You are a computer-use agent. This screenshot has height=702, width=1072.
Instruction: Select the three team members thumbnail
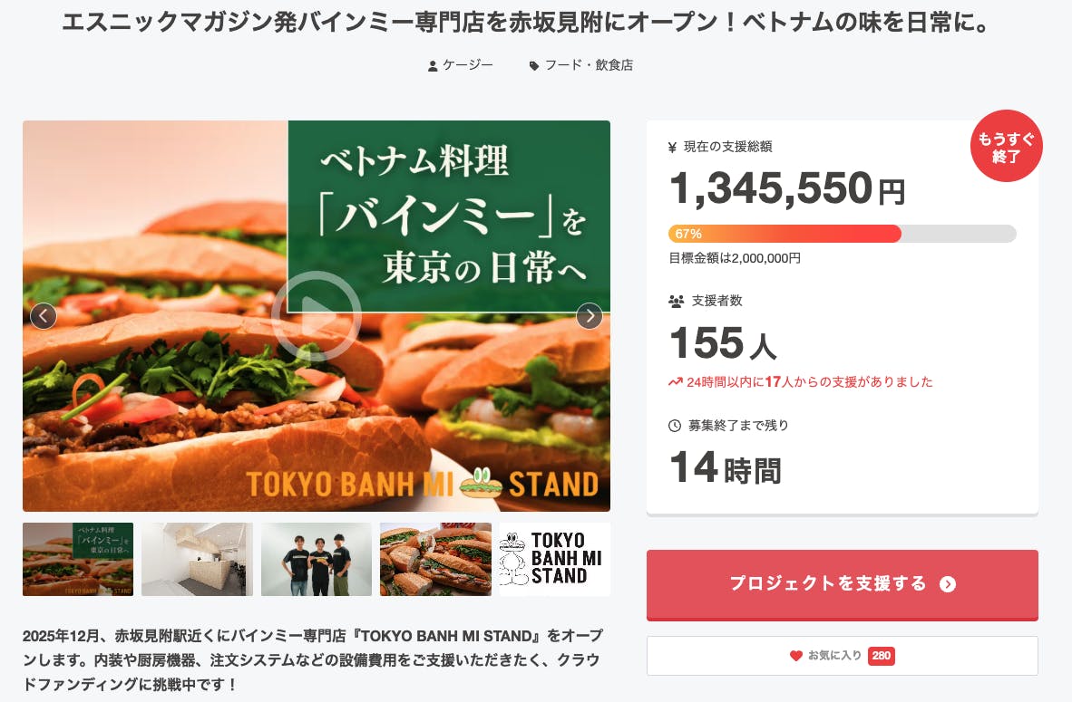pyautogui.click(x=317, y=559)
